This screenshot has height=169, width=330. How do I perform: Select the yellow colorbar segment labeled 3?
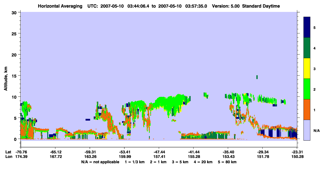tap(307, 68)
